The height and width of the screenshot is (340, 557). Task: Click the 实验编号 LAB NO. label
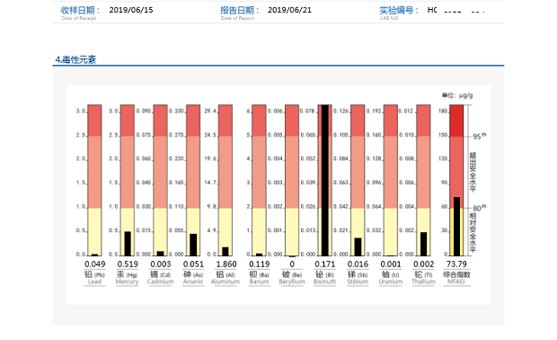coord(399,13)
